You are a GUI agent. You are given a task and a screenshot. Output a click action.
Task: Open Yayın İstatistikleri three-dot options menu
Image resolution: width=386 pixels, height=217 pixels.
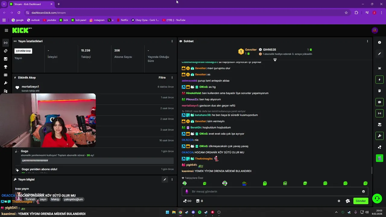(172, 41)
